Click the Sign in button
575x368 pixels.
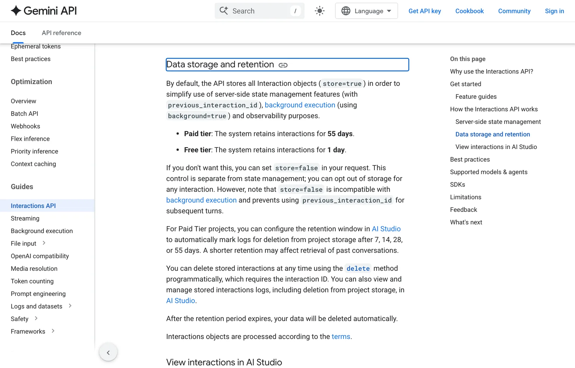click(554, 11)
